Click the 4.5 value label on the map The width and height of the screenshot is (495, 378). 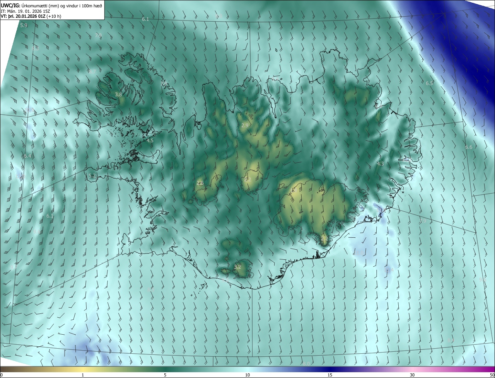click(150, 141)
